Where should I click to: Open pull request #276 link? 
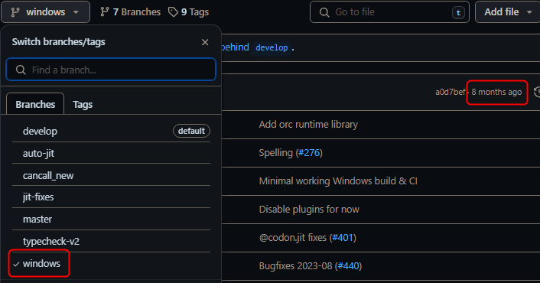coord(309,152)
